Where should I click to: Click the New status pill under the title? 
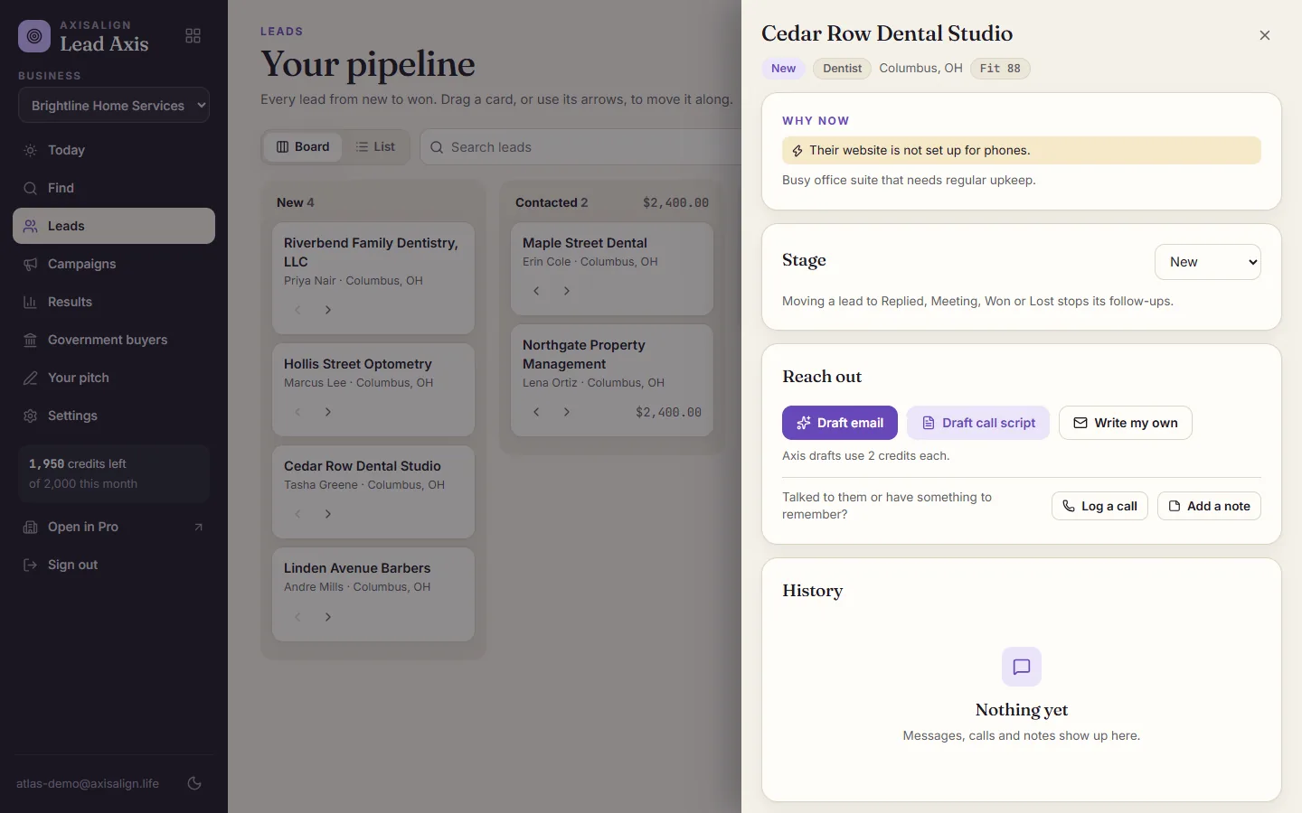[783, 69]
